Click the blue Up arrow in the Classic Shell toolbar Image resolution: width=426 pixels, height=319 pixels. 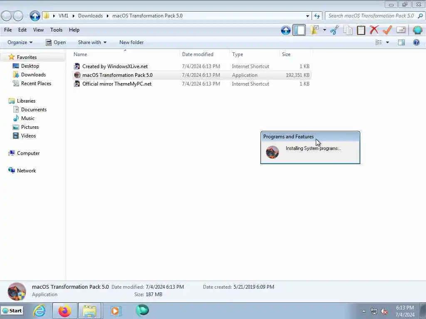285,30
